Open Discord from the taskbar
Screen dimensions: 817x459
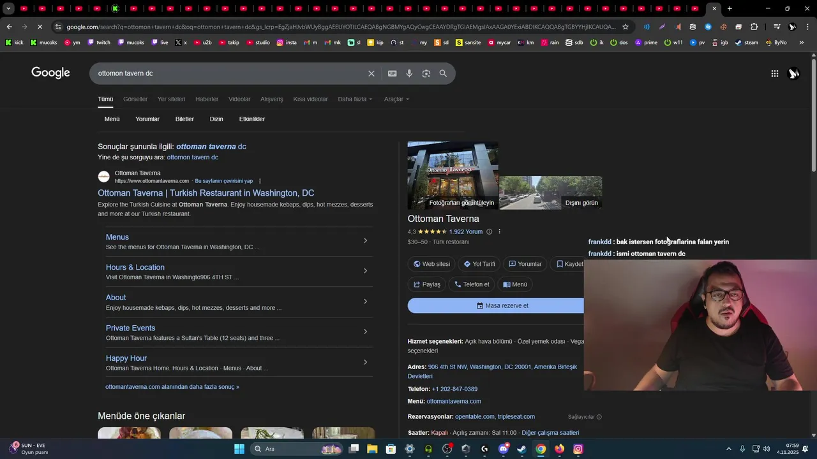click(503, 449)
